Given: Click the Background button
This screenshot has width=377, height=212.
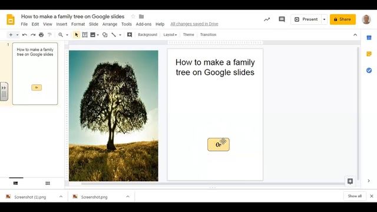Looking at the screenshot, I should click(147, 35).
